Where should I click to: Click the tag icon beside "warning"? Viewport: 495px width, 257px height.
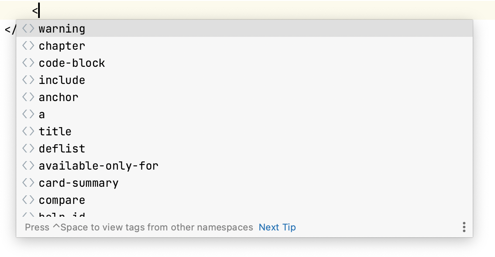[28, 28]
